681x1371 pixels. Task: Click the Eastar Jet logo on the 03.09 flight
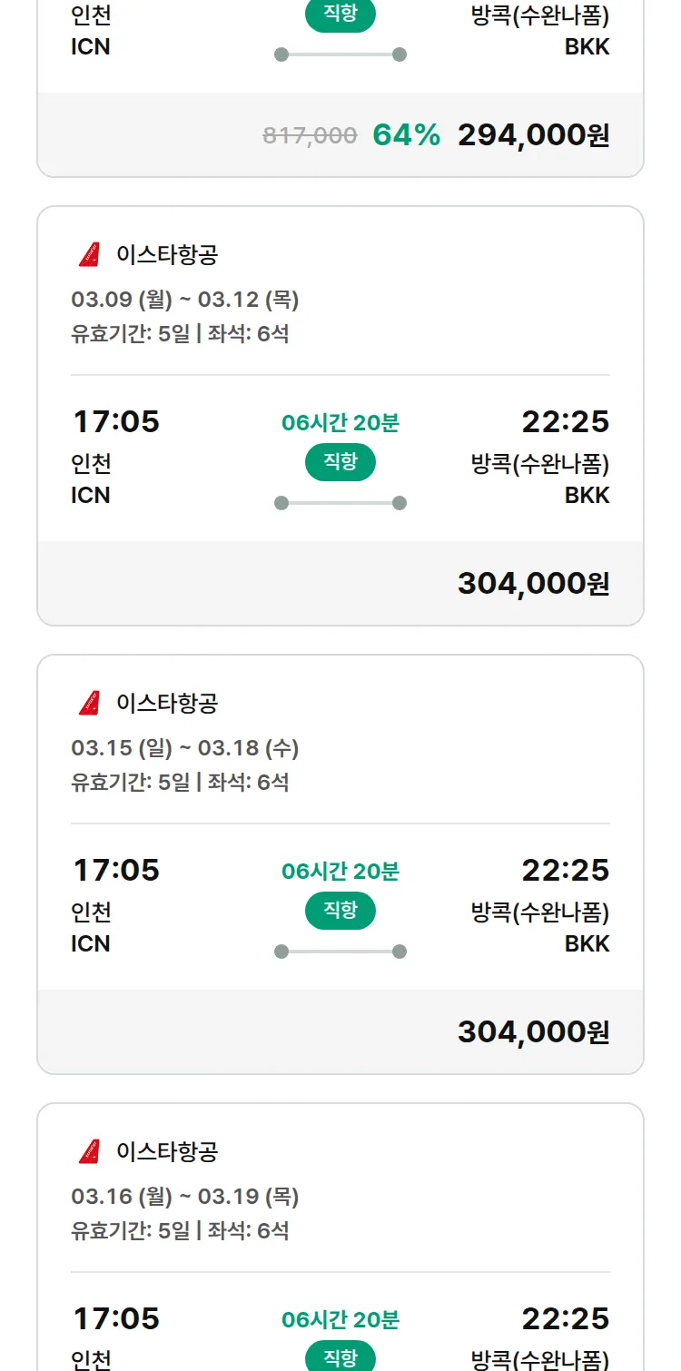89,255
